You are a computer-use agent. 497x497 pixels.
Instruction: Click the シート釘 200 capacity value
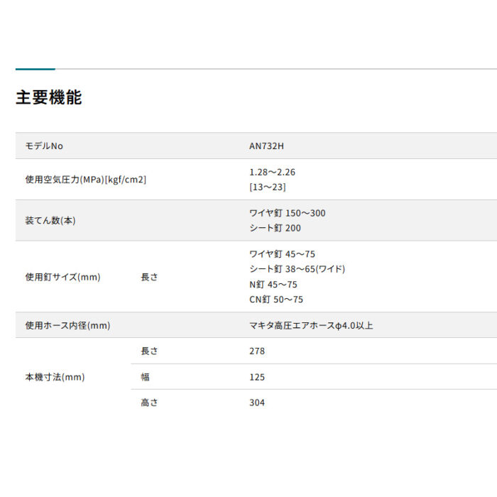click(275, 228)
